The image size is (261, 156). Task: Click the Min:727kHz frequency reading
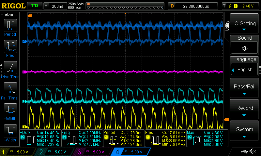coord(89,144)
